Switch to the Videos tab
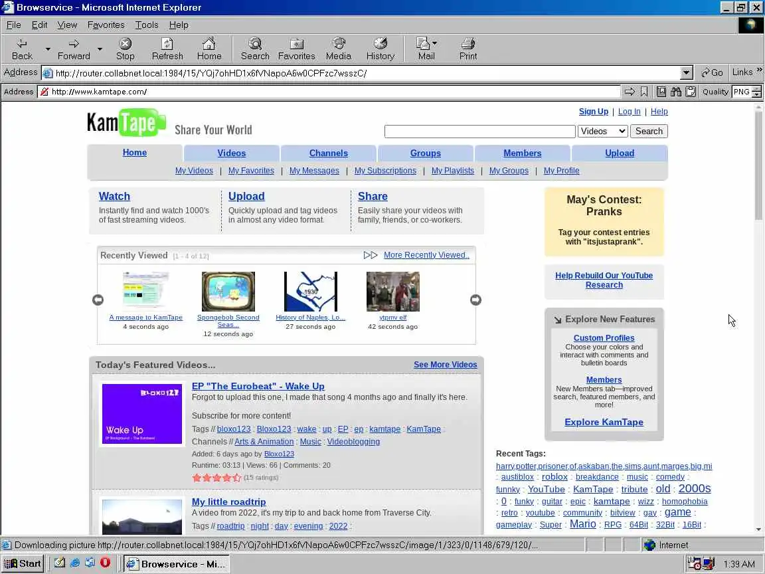 (232, 153)
